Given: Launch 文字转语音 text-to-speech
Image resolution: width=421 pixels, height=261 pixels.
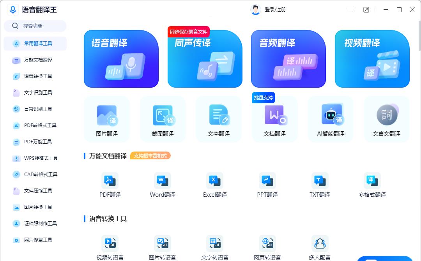Looking at the screenshot, I should tap(214, 245).
